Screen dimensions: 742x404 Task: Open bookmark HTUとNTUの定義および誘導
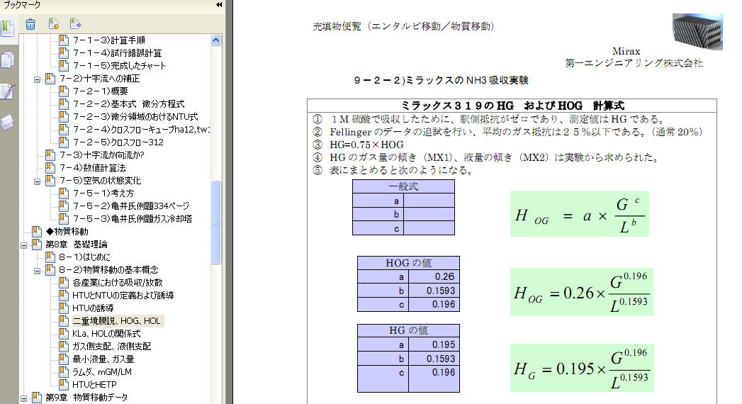click(x=123, y=296)
